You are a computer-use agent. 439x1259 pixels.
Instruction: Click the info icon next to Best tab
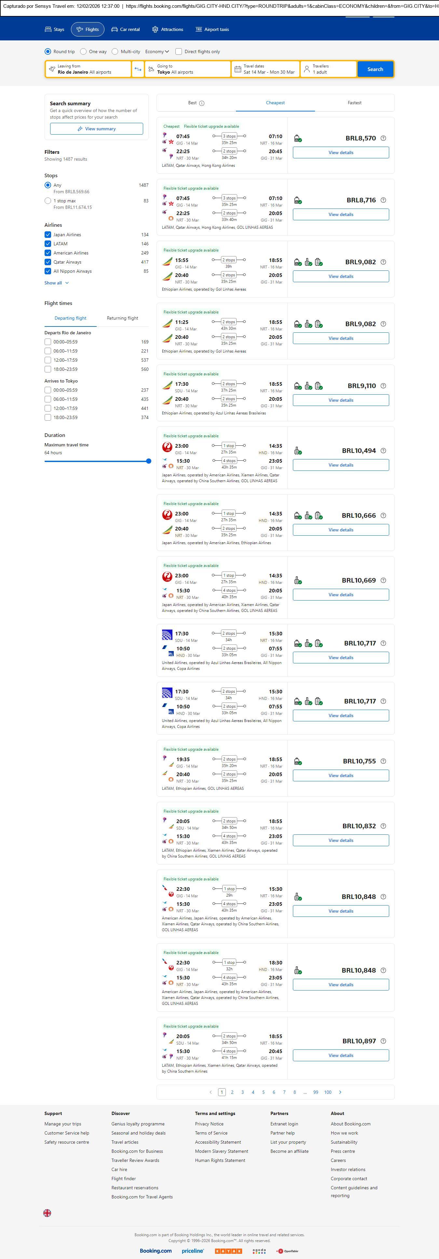[x=202, y=103]
